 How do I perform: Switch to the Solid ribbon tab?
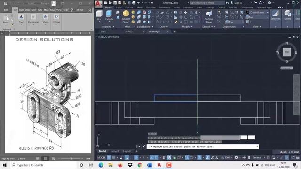tap(119, 8)
